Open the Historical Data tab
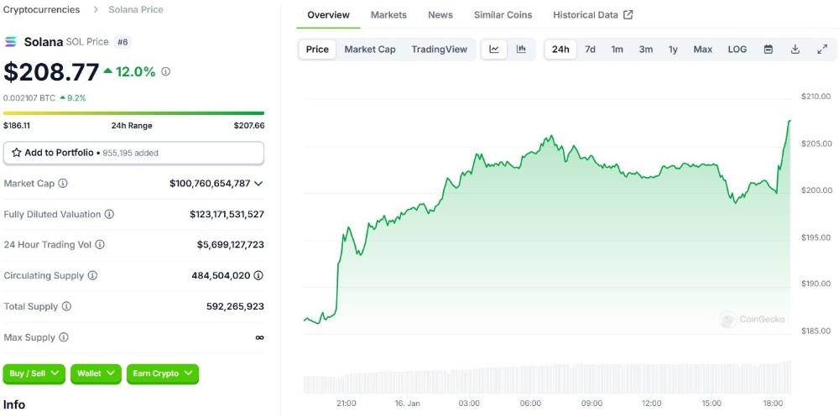The width and height of the screenshot is (839, 417). click(593, 15)
